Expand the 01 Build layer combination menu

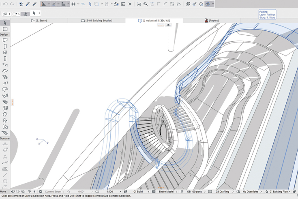pos(138,192)
